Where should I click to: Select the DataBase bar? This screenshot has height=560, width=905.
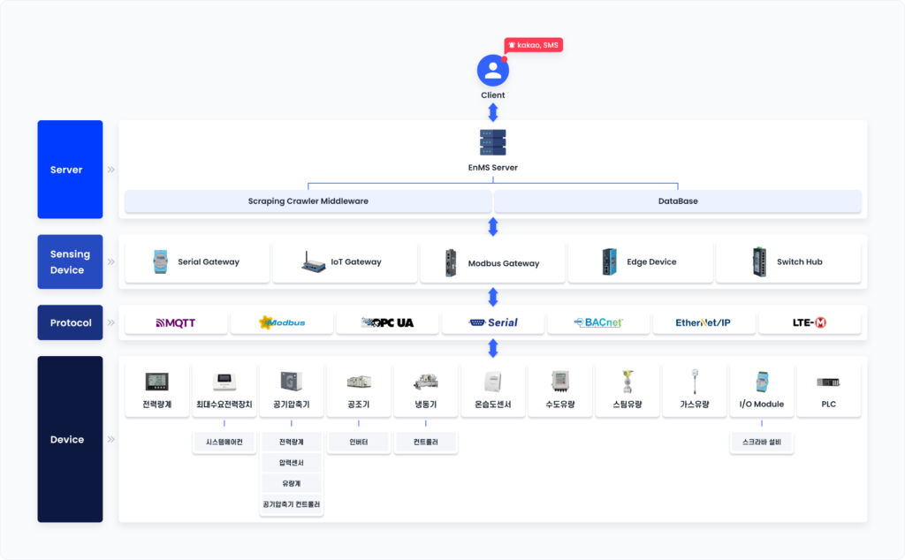coord(678,201)
